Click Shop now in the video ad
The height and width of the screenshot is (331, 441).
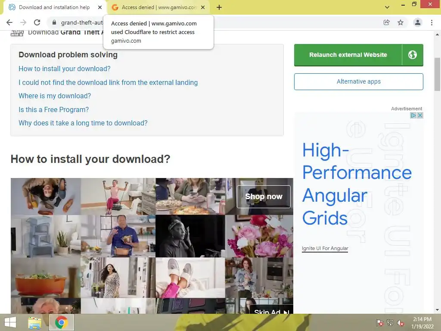264,197
